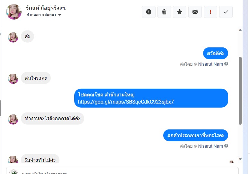Screen dimensions: 250x174
Task: Open contact's large profile photo in header
Action: tap(14, 12)
